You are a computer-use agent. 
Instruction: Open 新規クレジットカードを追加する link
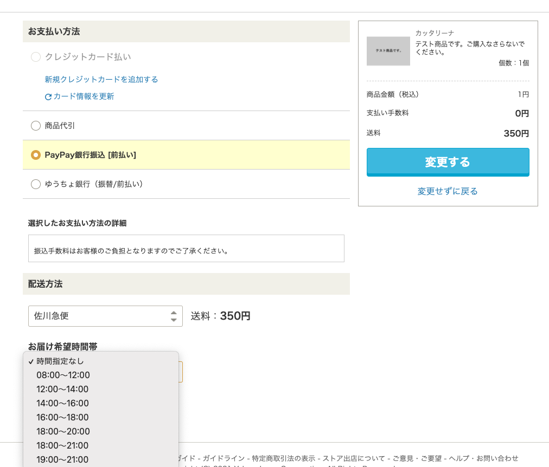point(101,80)
